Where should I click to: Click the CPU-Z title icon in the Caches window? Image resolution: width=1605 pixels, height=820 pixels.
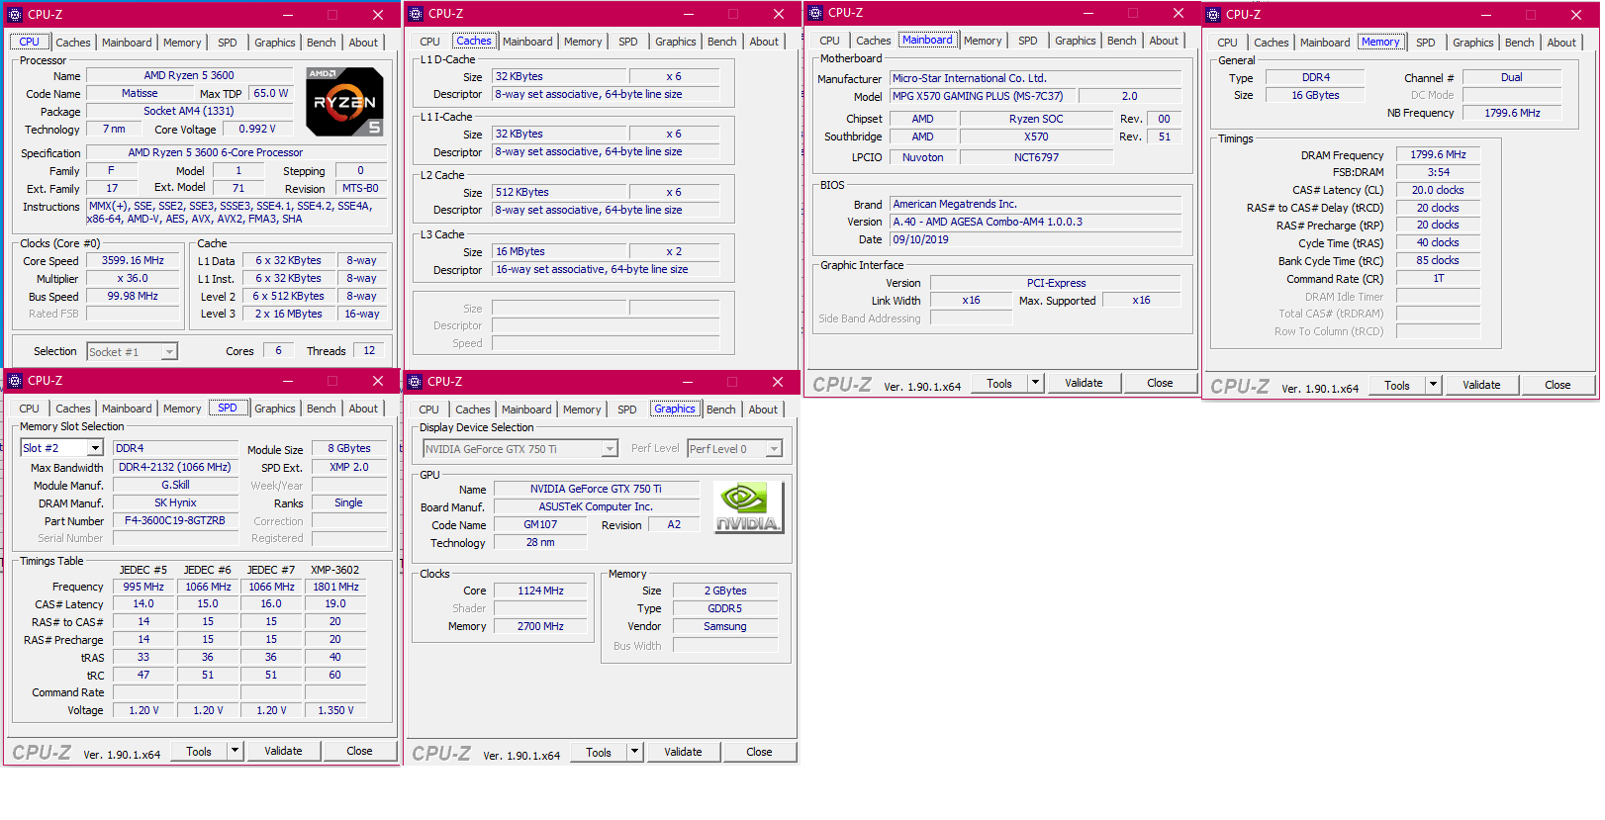[416, 14]
